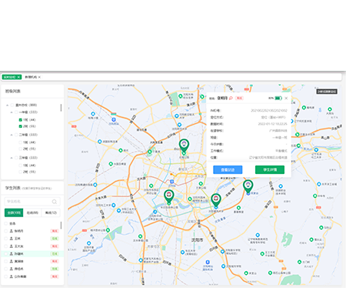Viewport: 346px width, 288px height.
Task: Switch to the offline students filter tab
Action: (x=51, y=213)
